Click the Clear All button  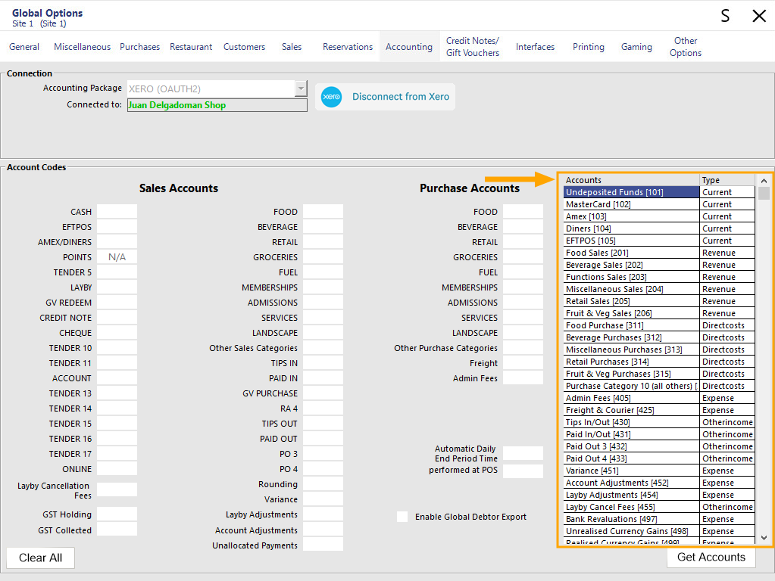pyautogui.click(x=40, y=558)
